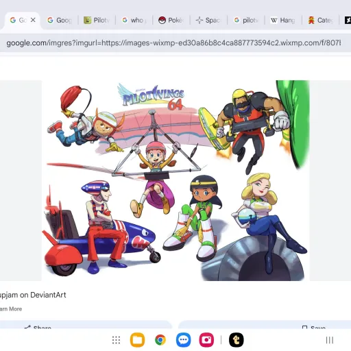The width and height of the screenshot is (351, 351).
Task: Open the second Google tab
Action: pos(60,21)
